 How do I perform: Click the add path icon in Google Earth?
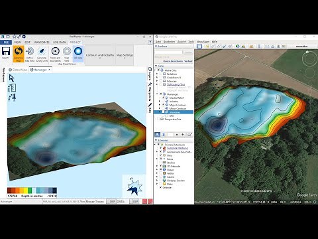tap(219, 46)
